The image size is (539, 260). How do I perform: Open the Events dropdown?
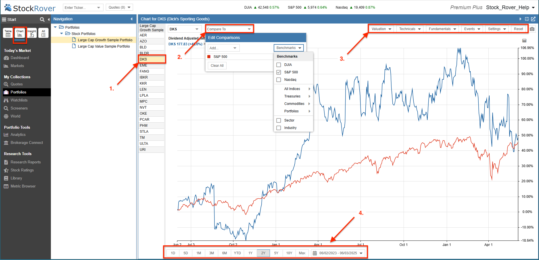[472, 29]
